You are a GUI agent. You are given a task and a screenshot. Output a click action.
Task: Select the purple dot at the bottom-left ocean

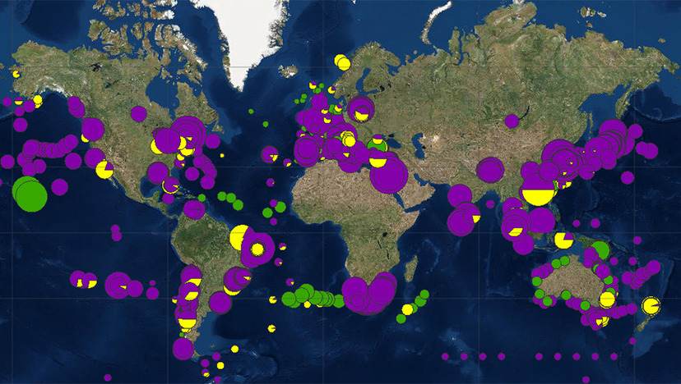tap(108, 377)
